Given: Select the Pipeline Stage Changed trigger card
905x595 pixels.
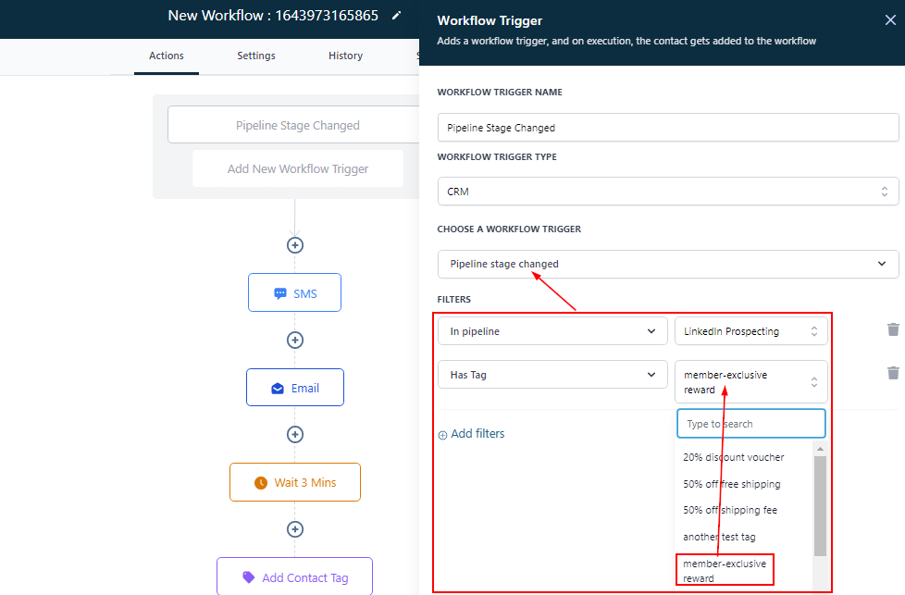Looking at the screenshot, I should [294, 125].
